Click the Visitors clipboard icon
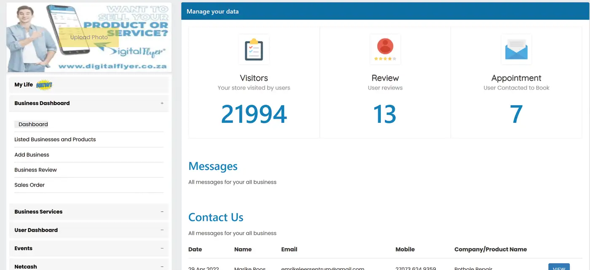 [x=254, y=50]
